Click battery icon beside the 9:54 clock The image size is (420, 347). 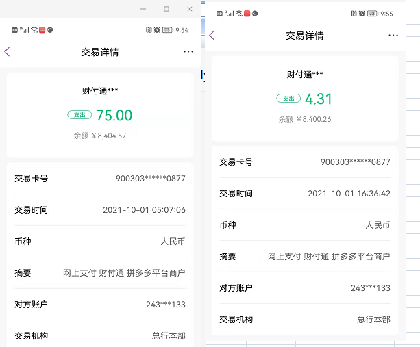pyautogui.click(x=166, y=30)
